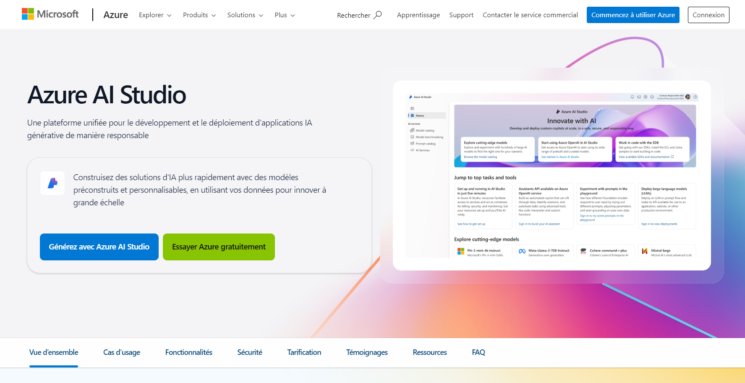Click Contacter le service commercial
Image resolution: width=745 pixels, height=383 pixels.
click(x=530, y=15)
